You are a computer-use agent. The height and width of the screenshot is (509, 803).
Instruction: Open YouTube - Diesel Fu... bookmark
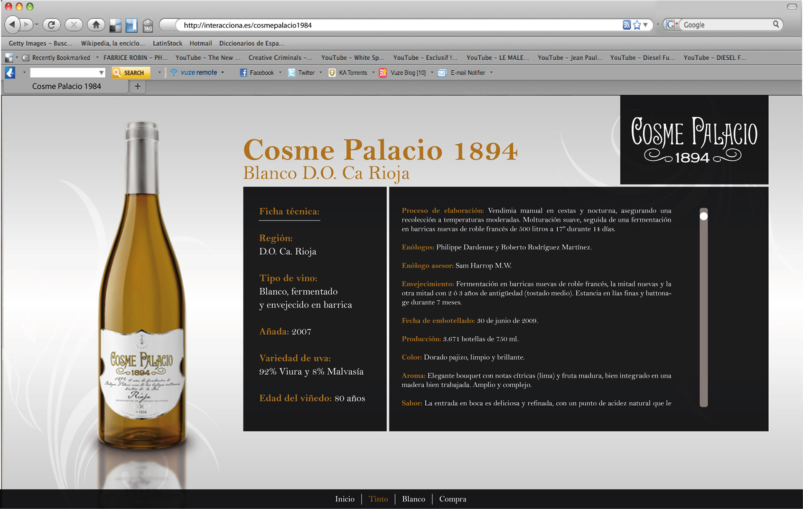642,58
